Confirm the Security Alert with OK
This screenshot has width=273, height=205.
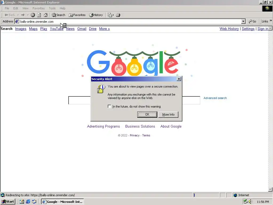tap(147, 115)
